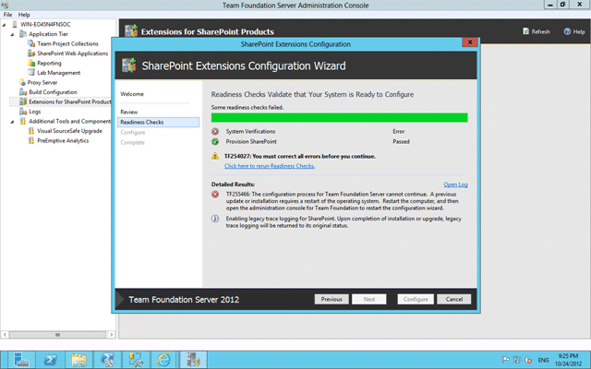Select the WIN-EO45N4FNSOC server icon
591x369 pixels.
coord(15,25)
